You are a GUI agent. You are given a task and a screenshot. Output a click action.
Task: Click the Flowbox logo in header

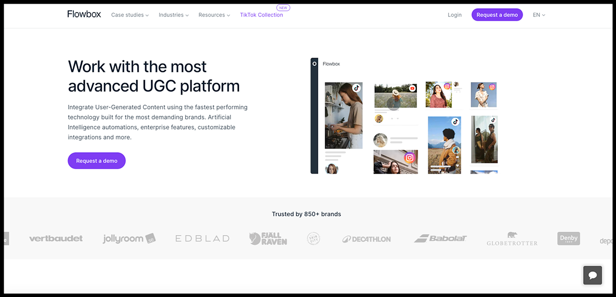(x=85, y=14)
